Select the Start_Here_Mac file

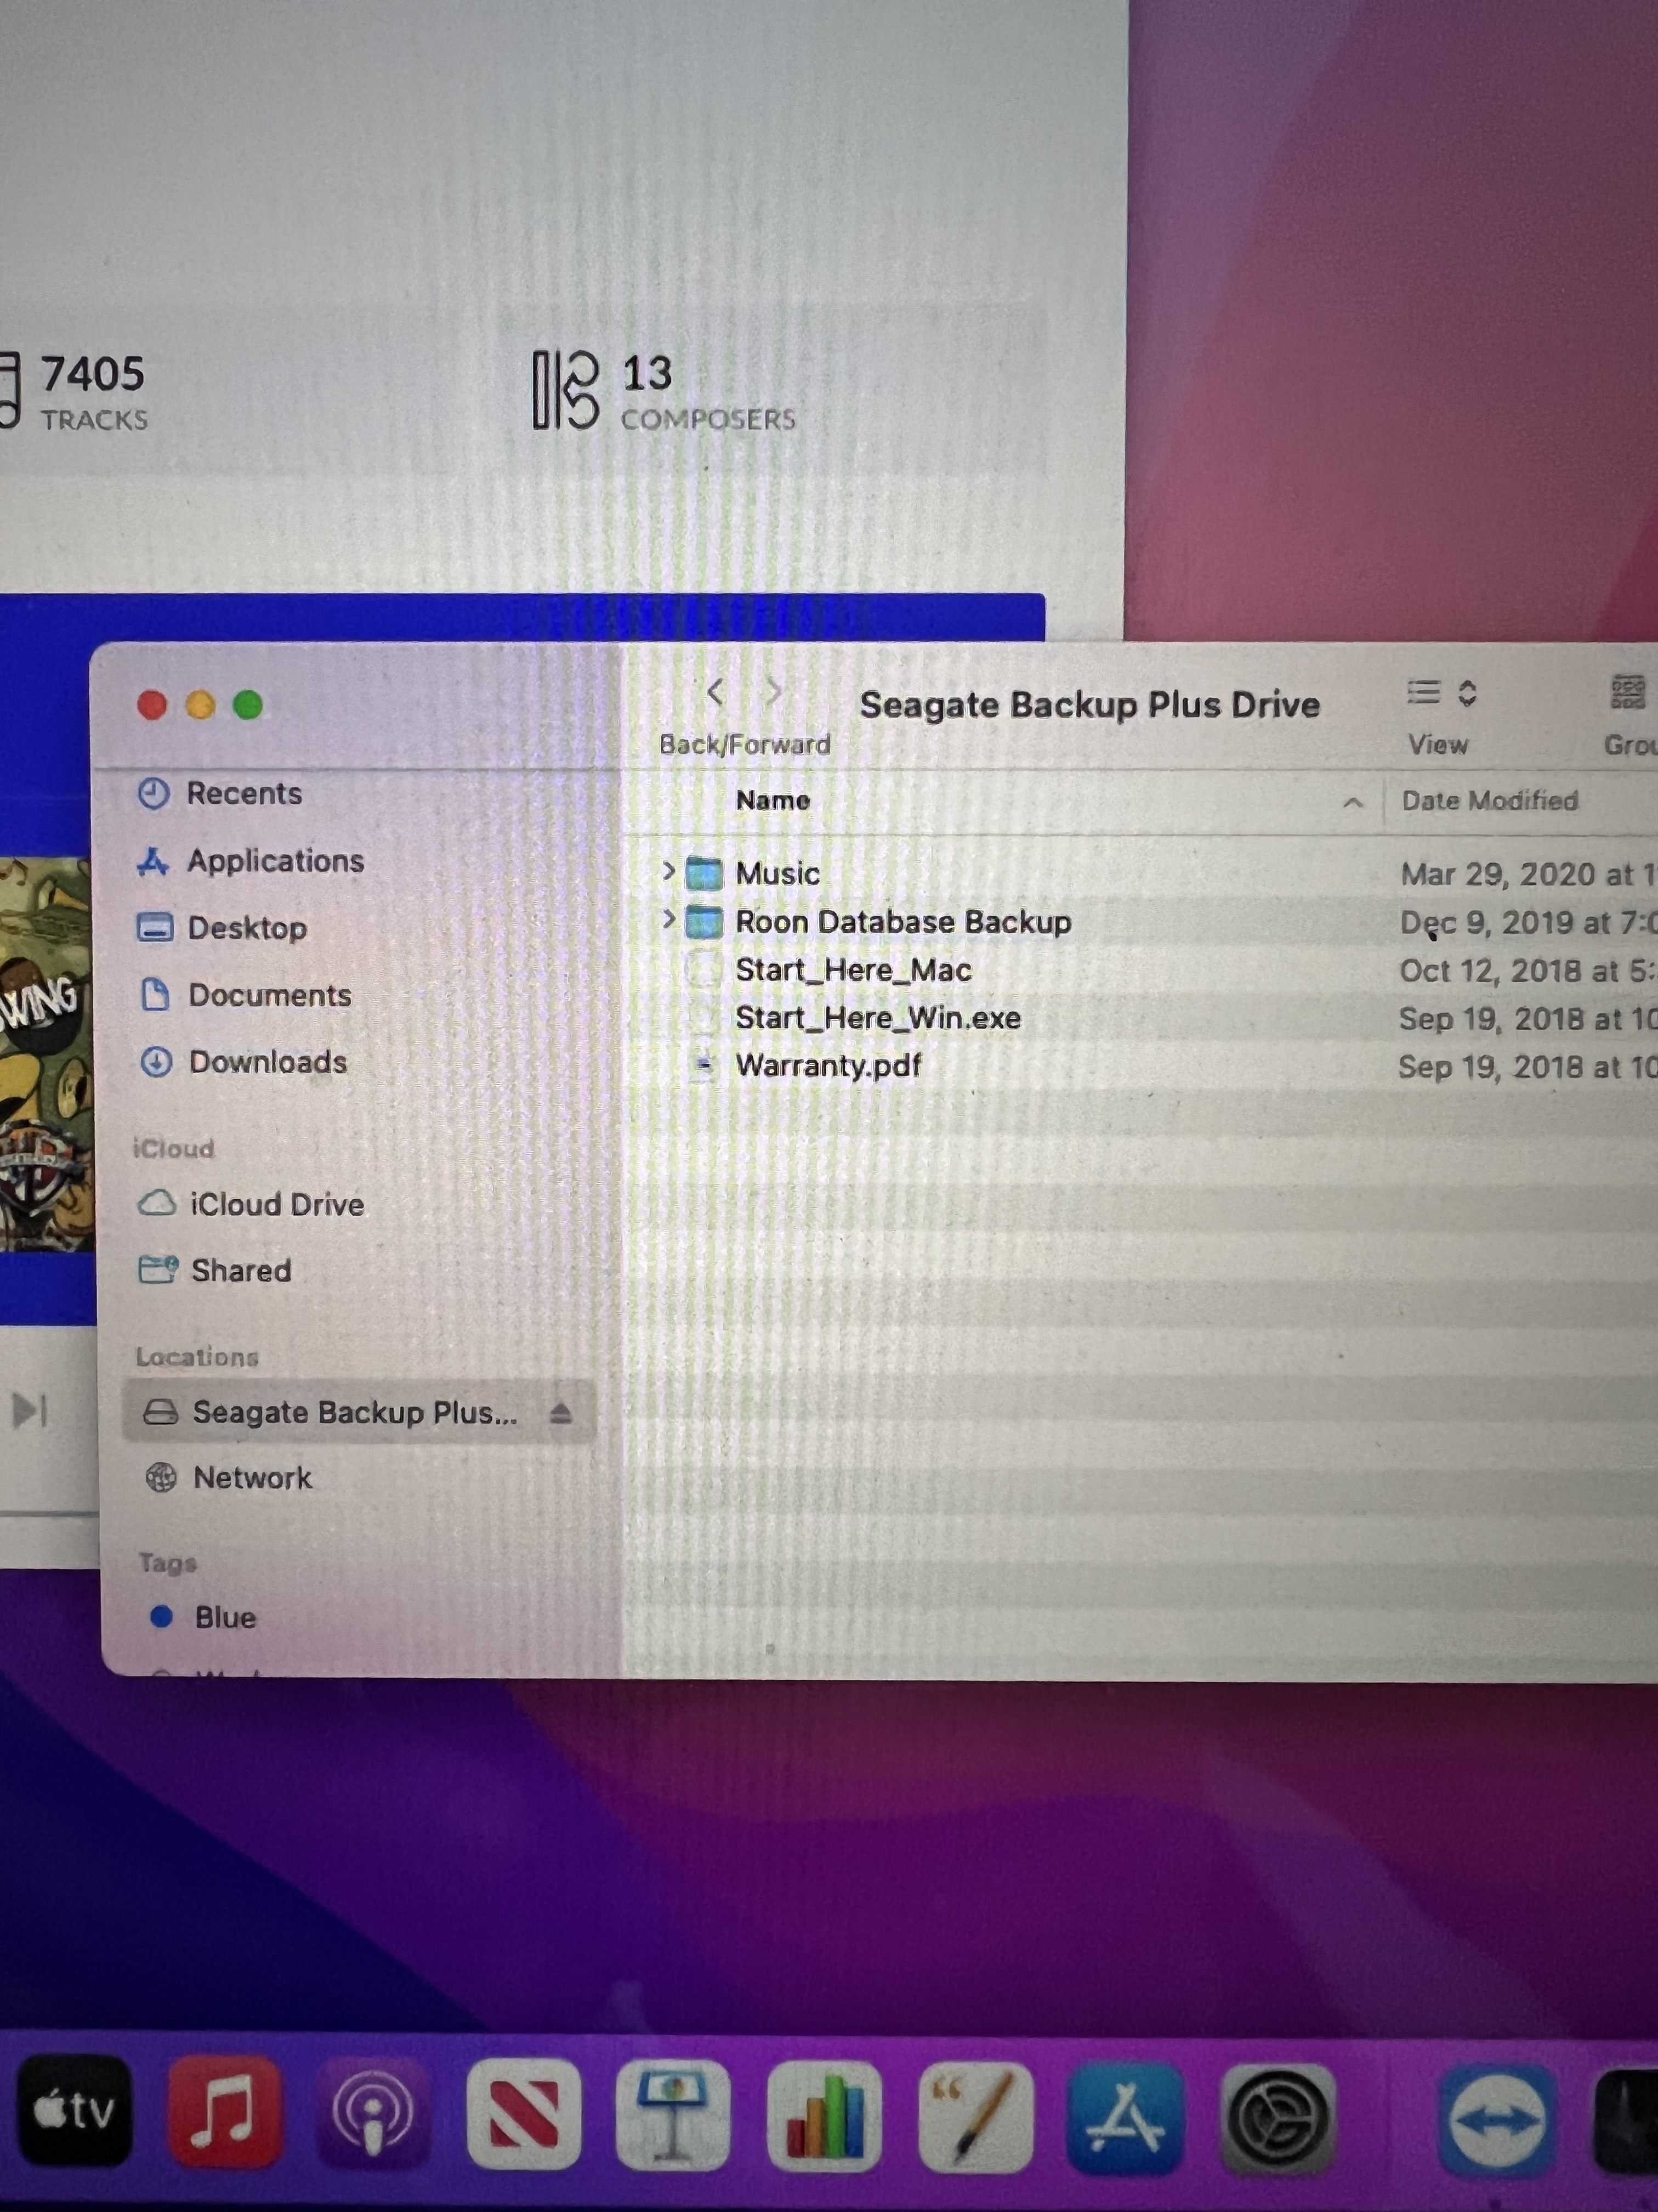pos(853,970)
